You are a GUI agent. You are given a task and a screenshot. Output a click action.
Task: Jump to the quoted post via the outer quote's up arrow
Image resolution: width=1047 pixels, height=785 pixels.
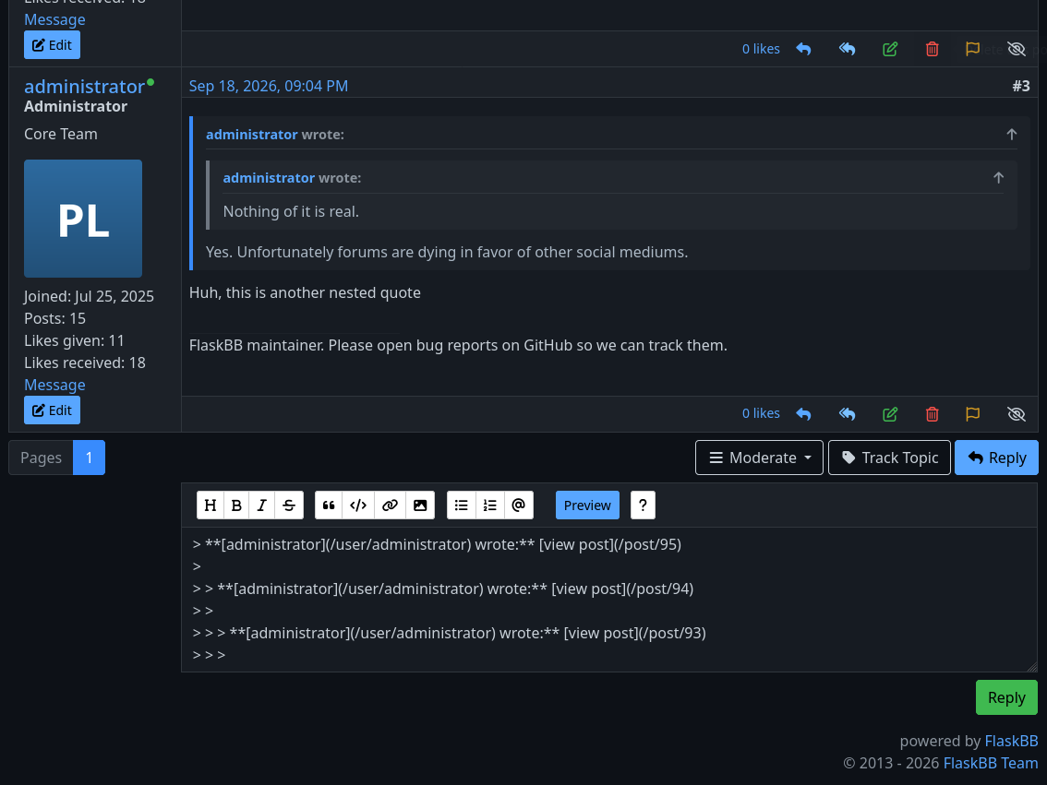click(x=1012, y=134)
